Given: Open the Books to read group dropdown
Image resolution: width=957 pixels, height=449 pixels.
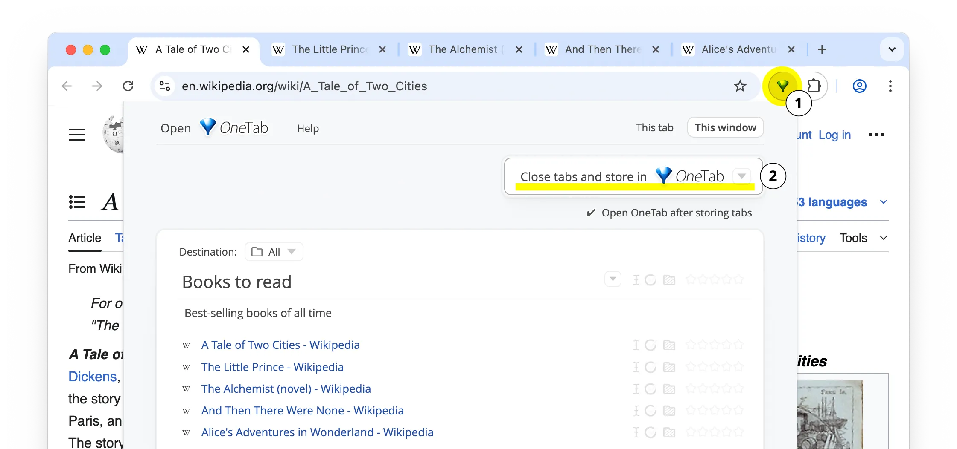Looking at the screenshot, I should point(613,279).
